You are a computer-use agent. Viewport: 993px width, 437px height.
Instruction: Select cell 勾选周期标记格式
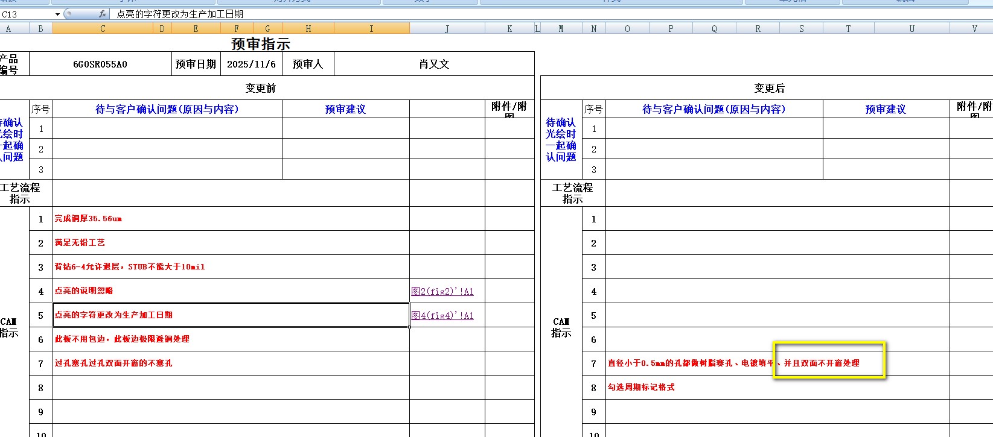pos(777,388)
